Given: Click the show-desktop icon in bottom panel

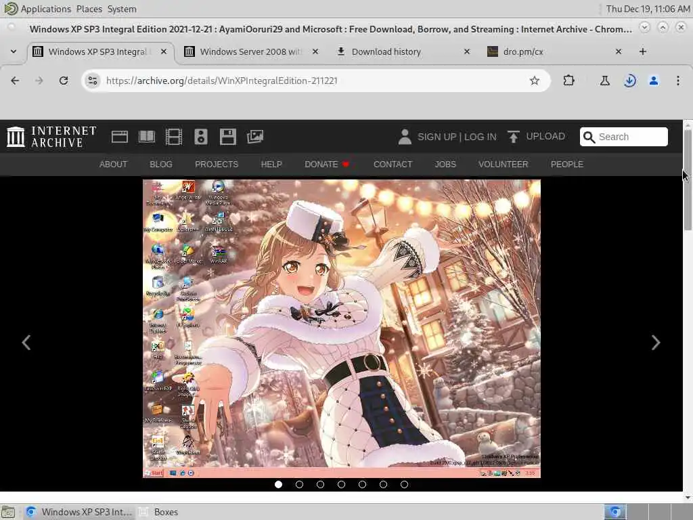Looking at the screenshot, I should 8,512.
